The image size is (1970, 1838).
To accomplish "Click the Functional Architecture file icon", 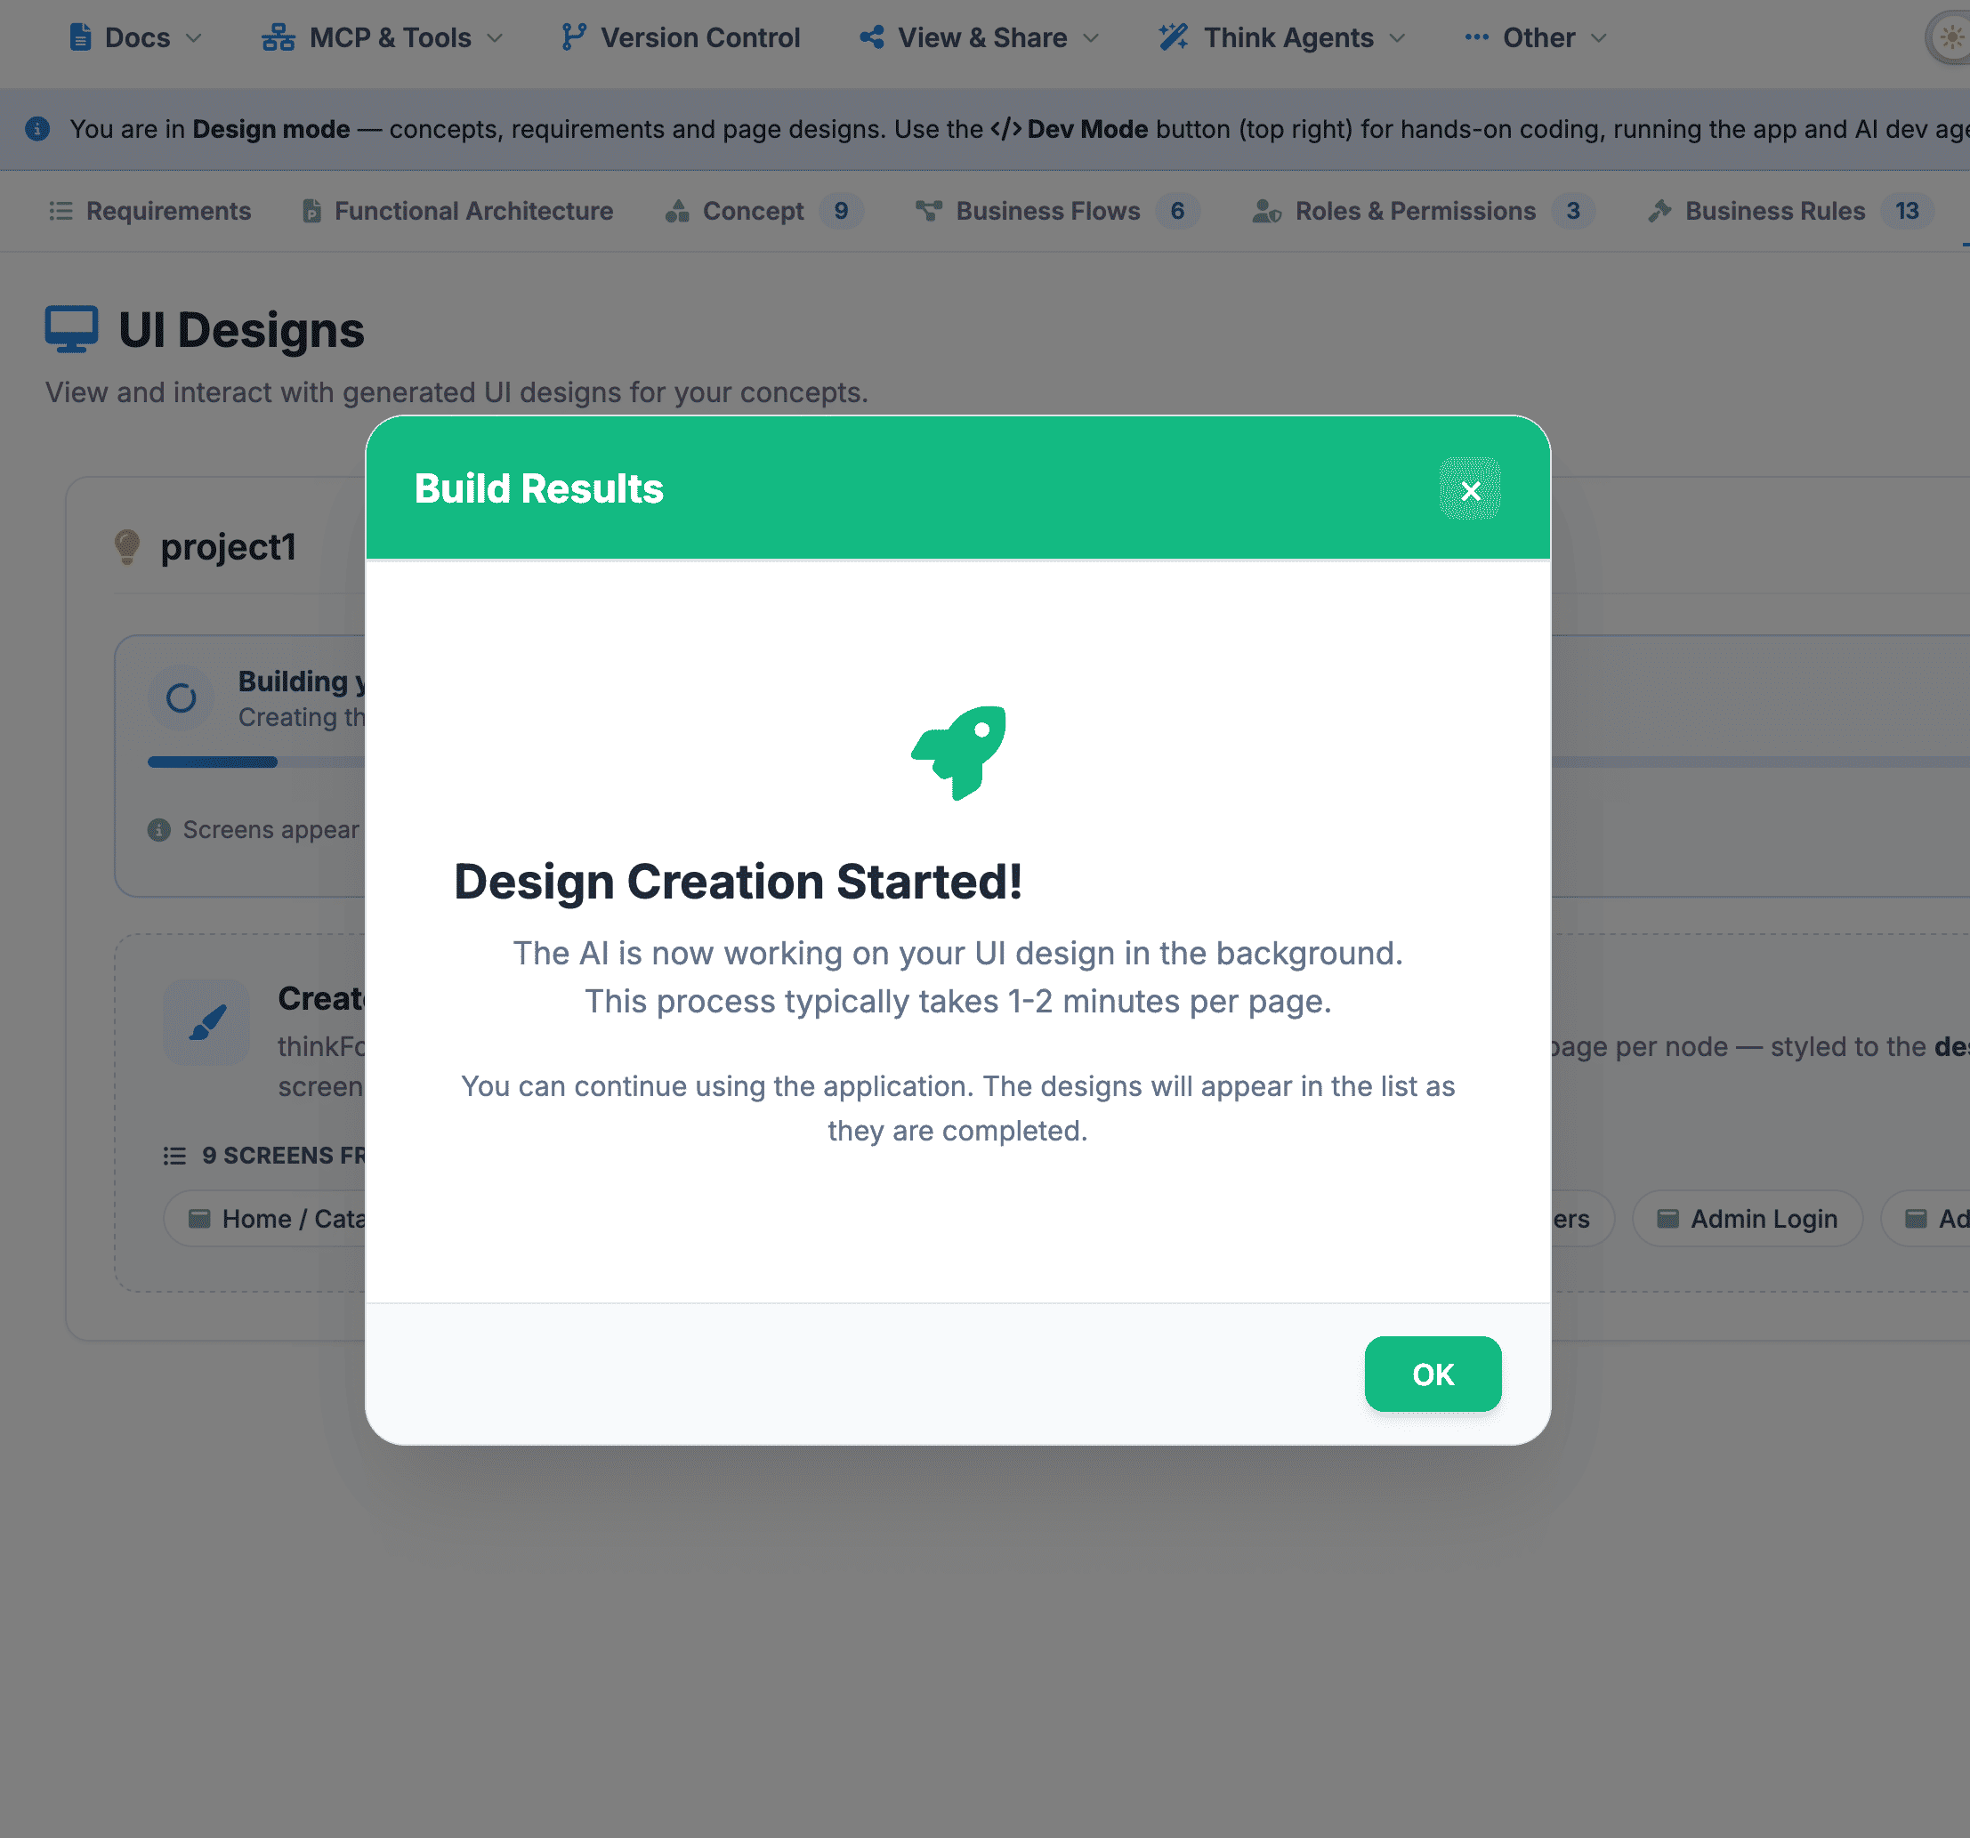I will click(311, 211).
